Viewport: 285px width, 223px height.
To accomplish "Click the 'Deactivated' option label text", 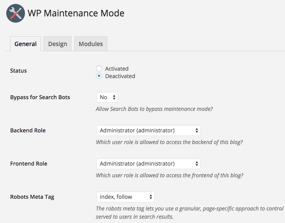I will pyautogui.click(x=120, y=76).
